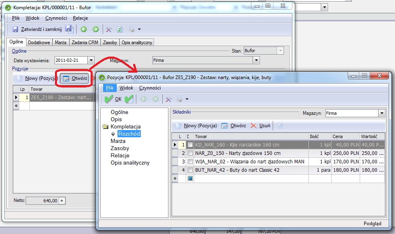The image size is (395, 234).
Task: Click row selector arrow for the KIJ_NAR_160 row
Action: pos(175,145)
